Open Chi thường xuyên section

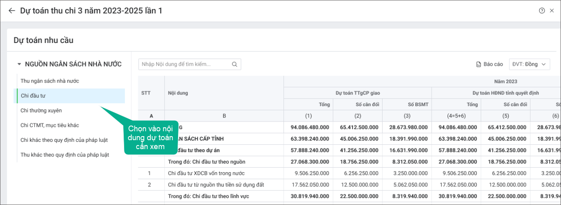[x=41, y=111]
